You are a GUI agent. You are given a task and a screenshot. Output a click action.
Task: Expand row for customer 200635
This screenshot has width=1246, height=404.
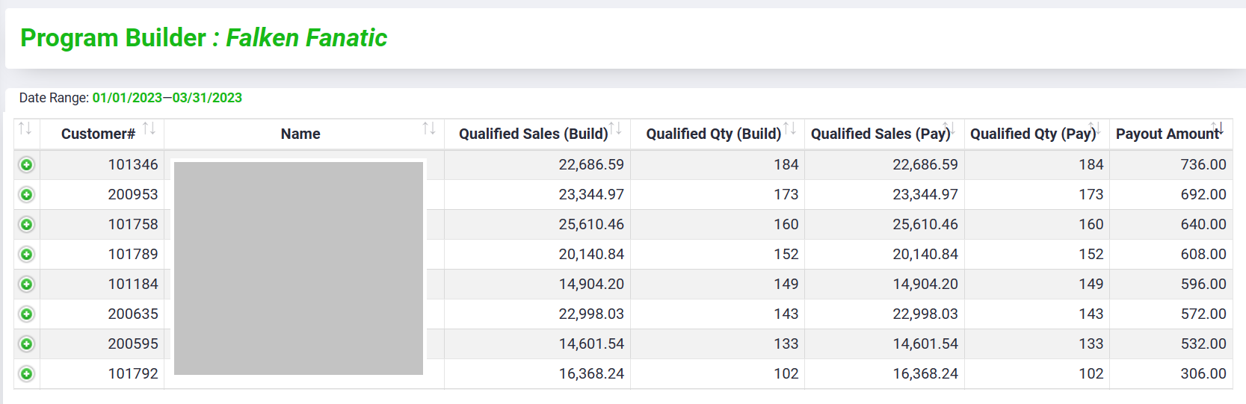pyautogui.click(x=27, y=314)
